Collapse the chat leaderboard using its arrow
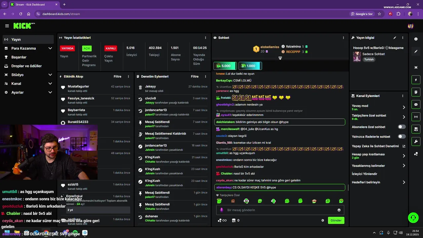 click(x=280, y=58)
